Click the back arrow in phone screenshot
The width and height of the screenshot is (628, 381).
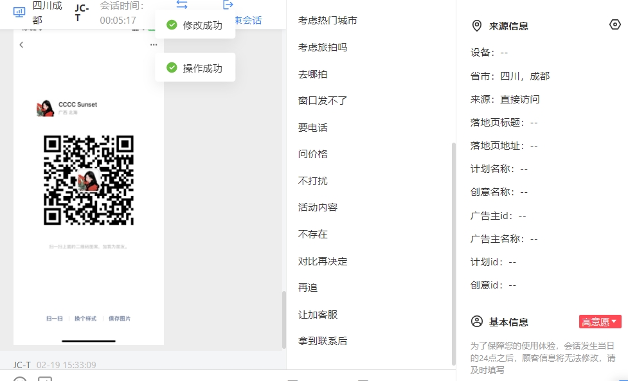pos(22,45)
